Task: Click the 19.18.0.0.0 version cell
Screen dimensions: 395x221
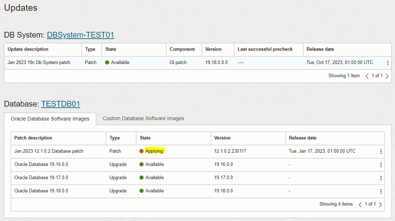Action: [216, 63]
